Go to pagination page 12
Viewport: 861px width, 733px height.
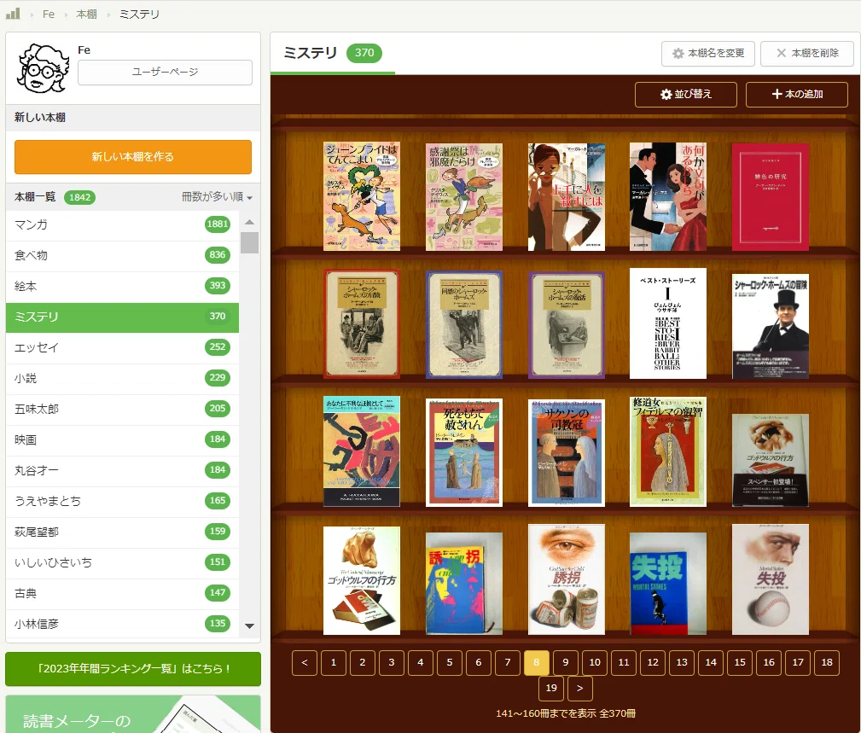coord(653,663)
